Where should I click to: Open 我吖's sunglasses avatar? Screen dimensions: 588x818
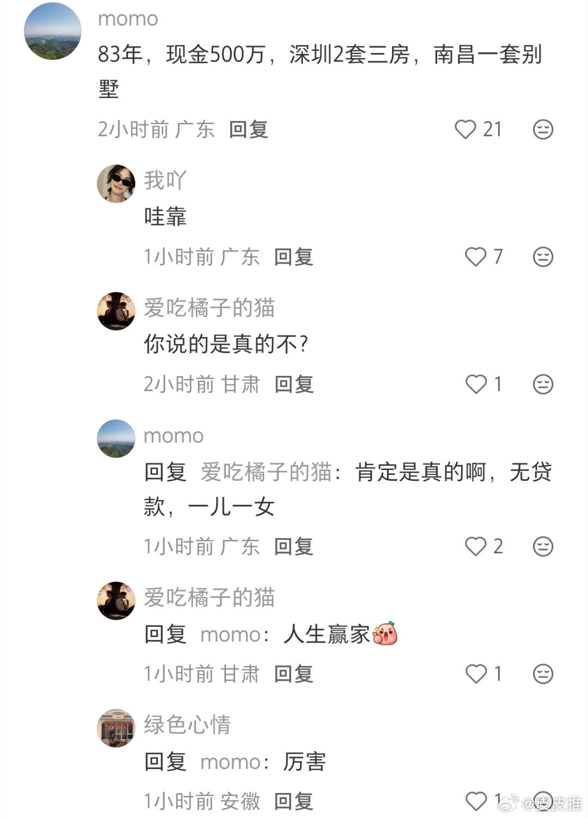point(116,184)
